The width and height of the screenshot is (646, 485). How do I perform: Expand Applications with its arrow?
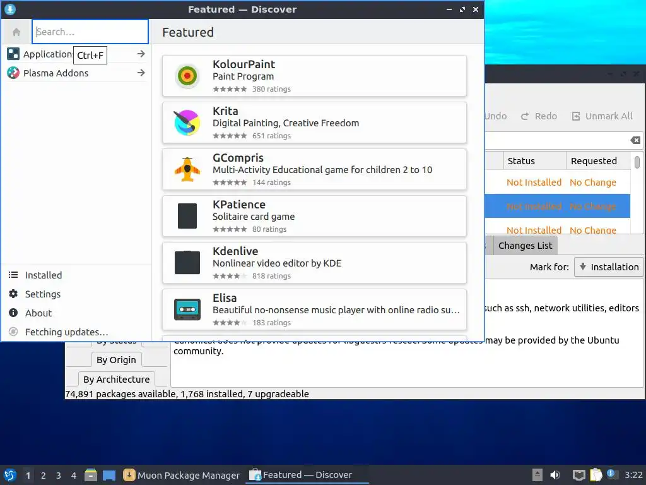point(141,54)
